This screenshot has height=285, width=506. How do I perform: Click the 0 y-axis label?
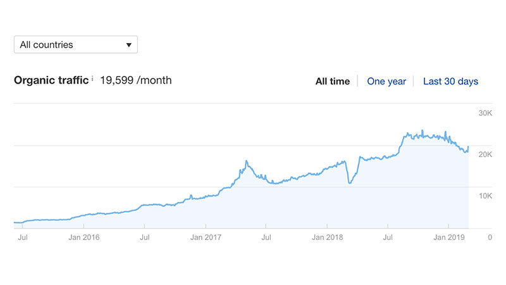(x=490, y=237)
